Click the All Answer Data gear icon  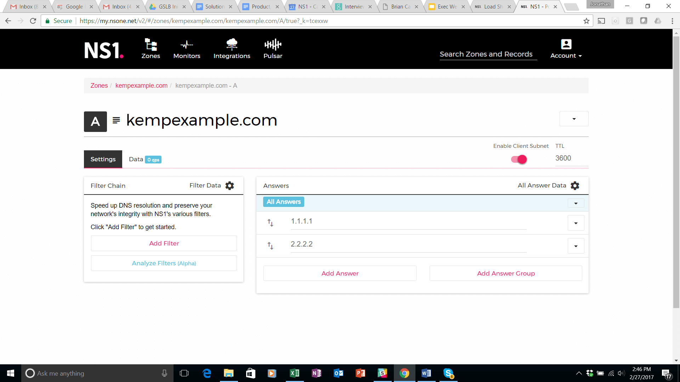coord(575,186)
